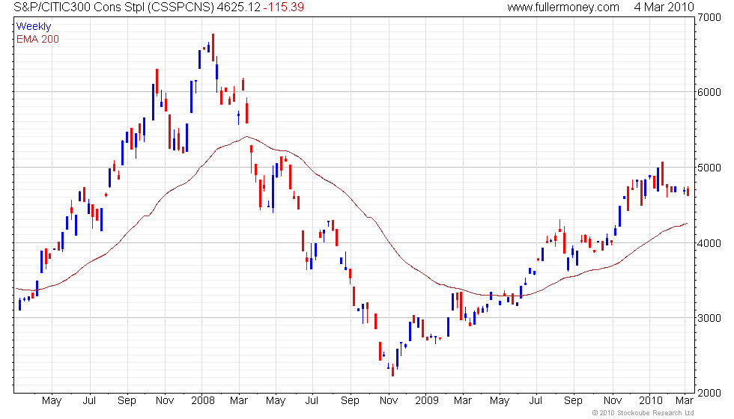The height and width of the screenshot is (419, 734).
Task: Click the EMA 200 legend label
Action: click(38, 39)
